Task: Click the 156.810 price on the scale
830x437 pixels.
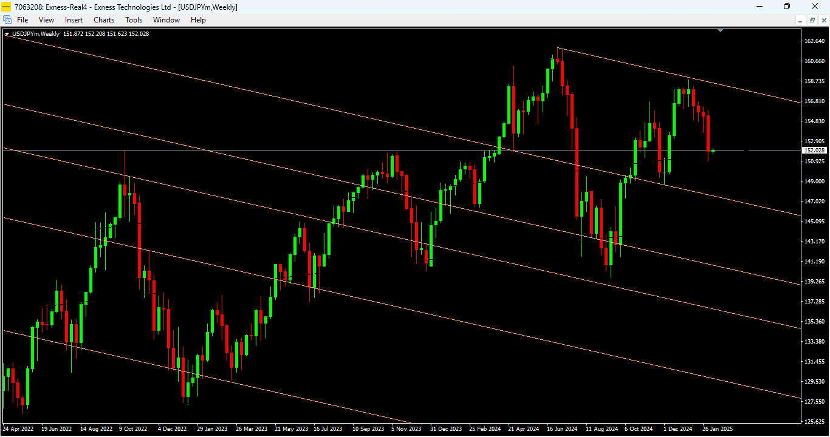Action: pos(814,101)
